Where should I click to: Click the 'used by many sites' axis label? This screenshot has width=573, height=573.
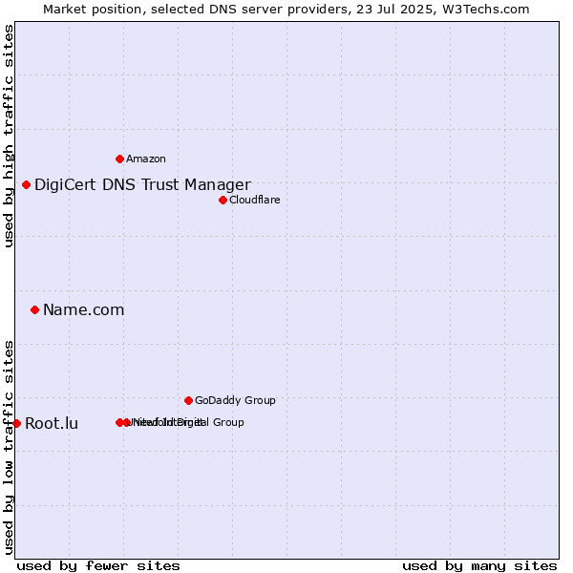[479, 566]
